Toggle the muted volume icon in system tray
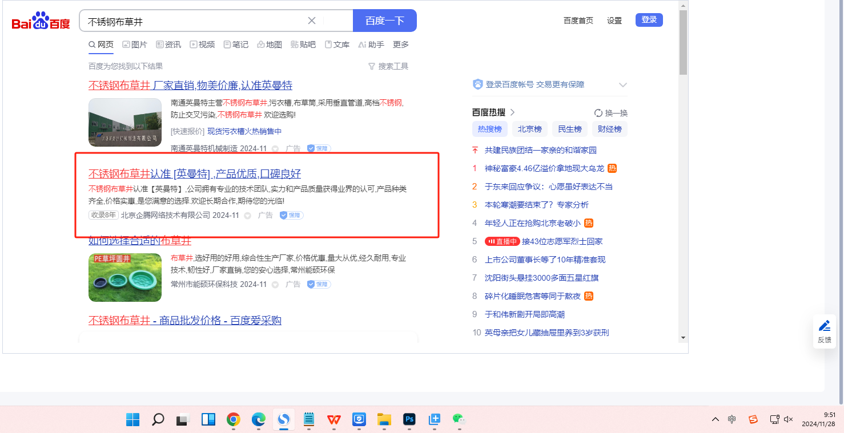This screenshot has height=433, width=844. 789,419
